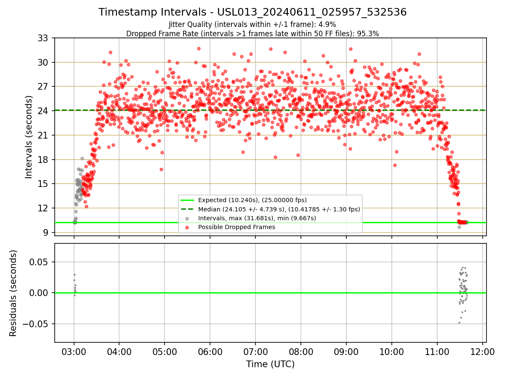Click the 'Intervals, max (31.681s), min (9.667s)' legend entry
505x379 pixels.
pos(257,218)
